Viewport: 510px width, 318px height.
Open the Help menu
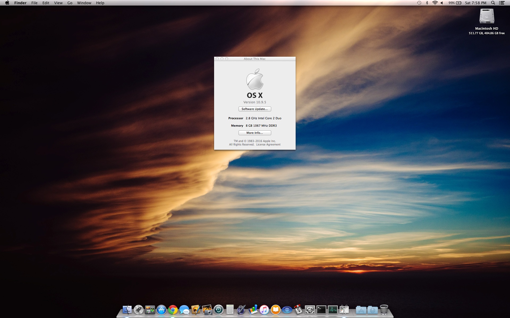coord(100,3)
